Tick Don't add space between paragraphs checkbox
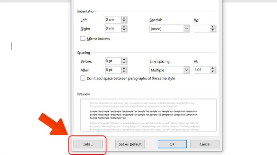 pyautogui.click(x=83, y=78)
